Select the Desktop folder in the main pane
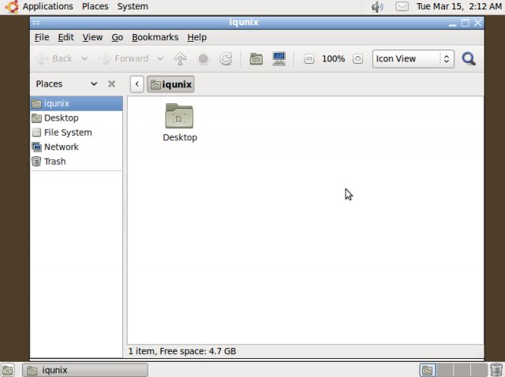The width and height of the screenshot is (505, 377). coord(180,122)
